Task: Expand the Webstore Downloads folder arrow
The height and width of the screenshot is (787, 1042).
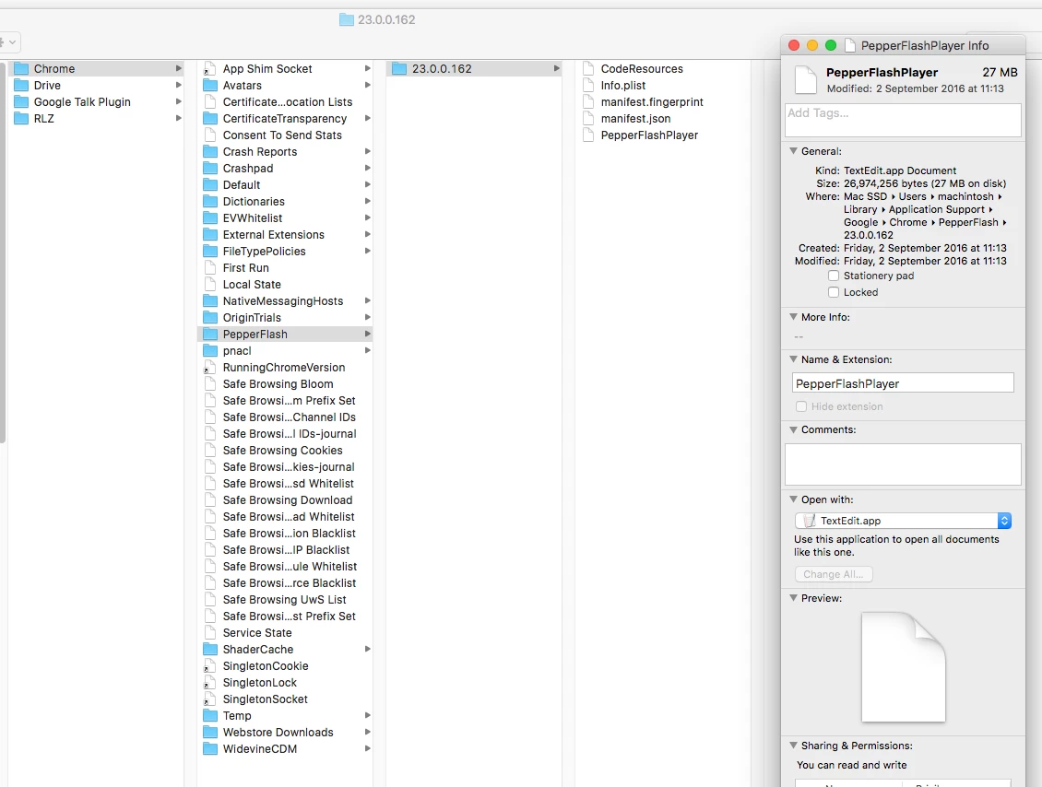Action: pos(368,732)
